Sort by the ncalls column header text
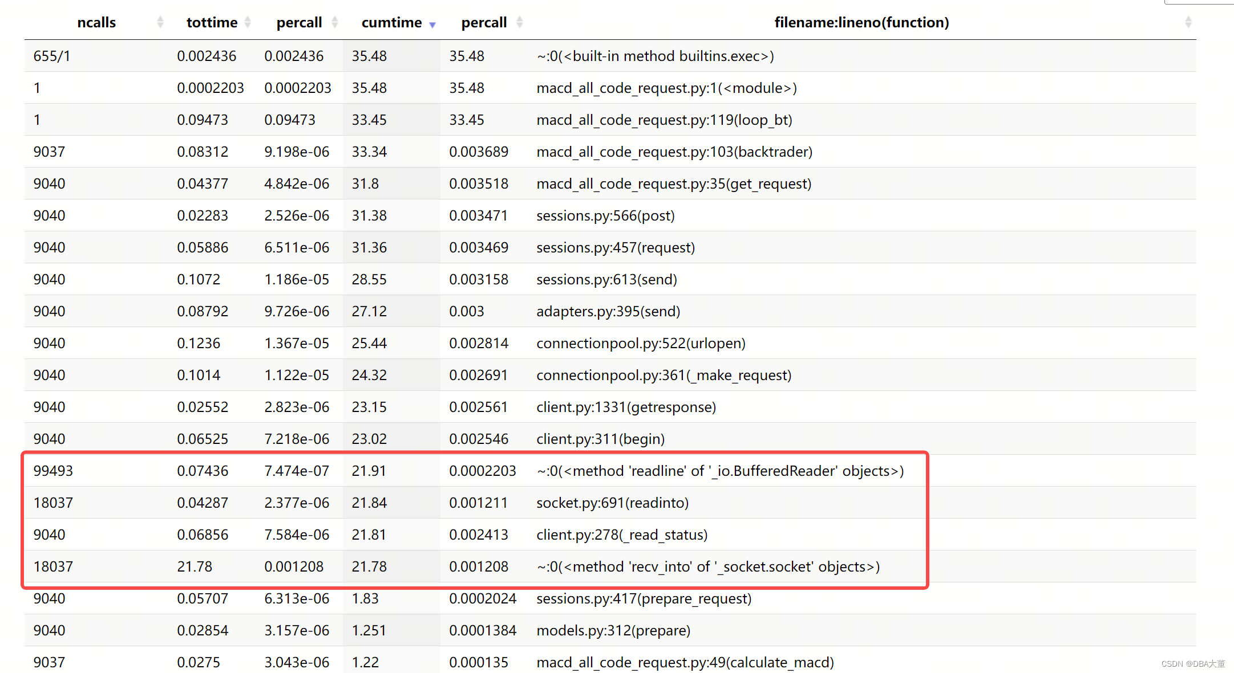The height and width of the screenshot is (673, 1234). pos(96,23)
